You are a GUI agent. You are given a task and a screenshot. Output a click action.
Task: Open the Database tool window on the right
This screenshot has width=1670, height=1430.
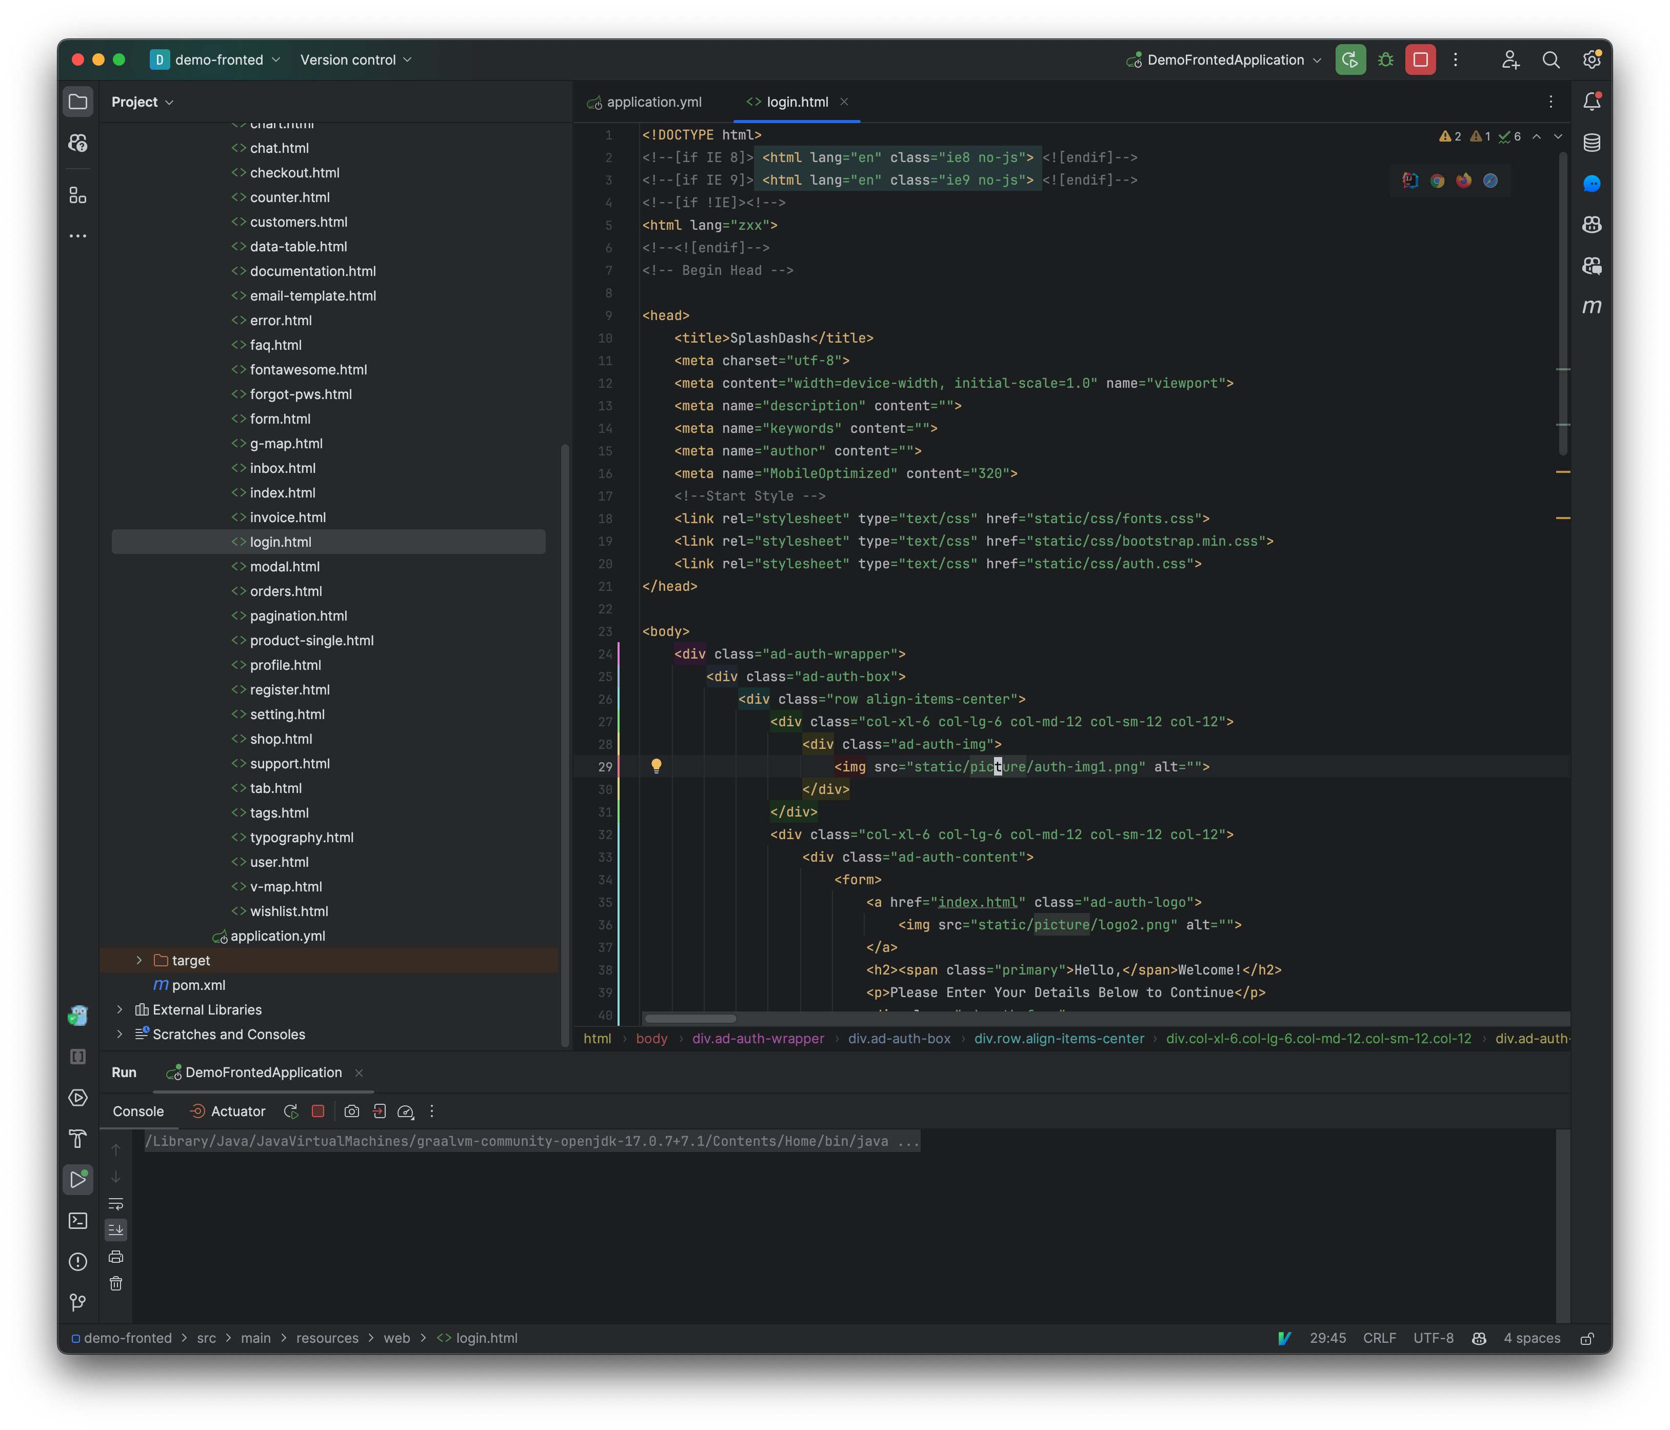[x=1592, y=143]
